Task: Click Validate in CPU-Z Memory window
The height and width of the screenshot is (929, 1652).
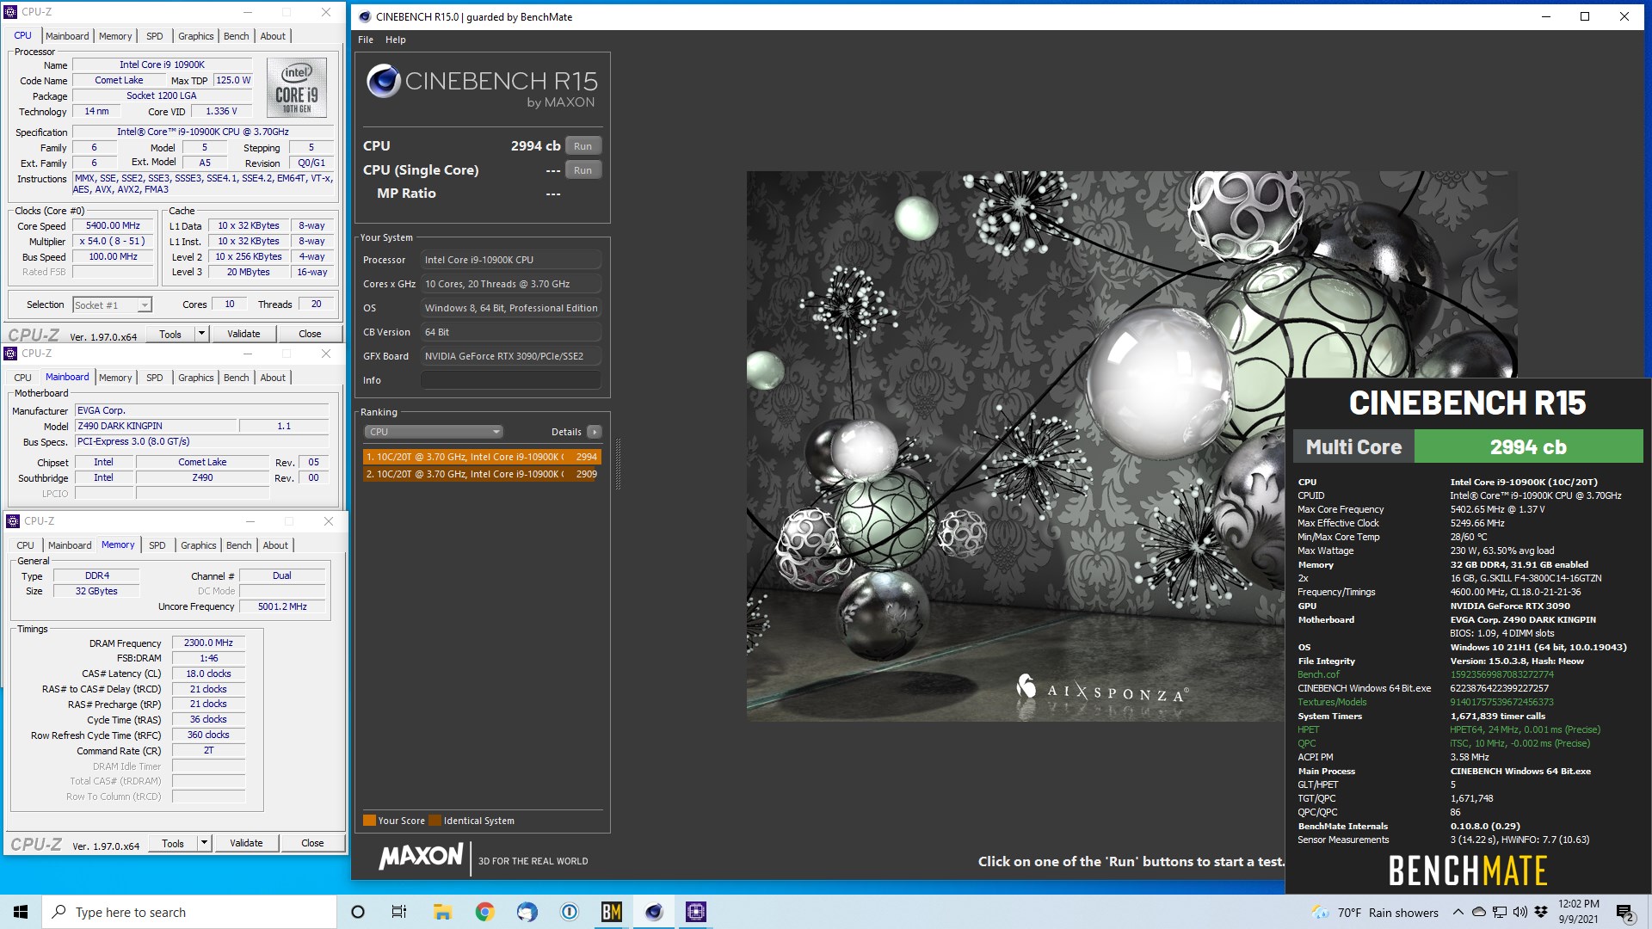Action: click(246, 843)
